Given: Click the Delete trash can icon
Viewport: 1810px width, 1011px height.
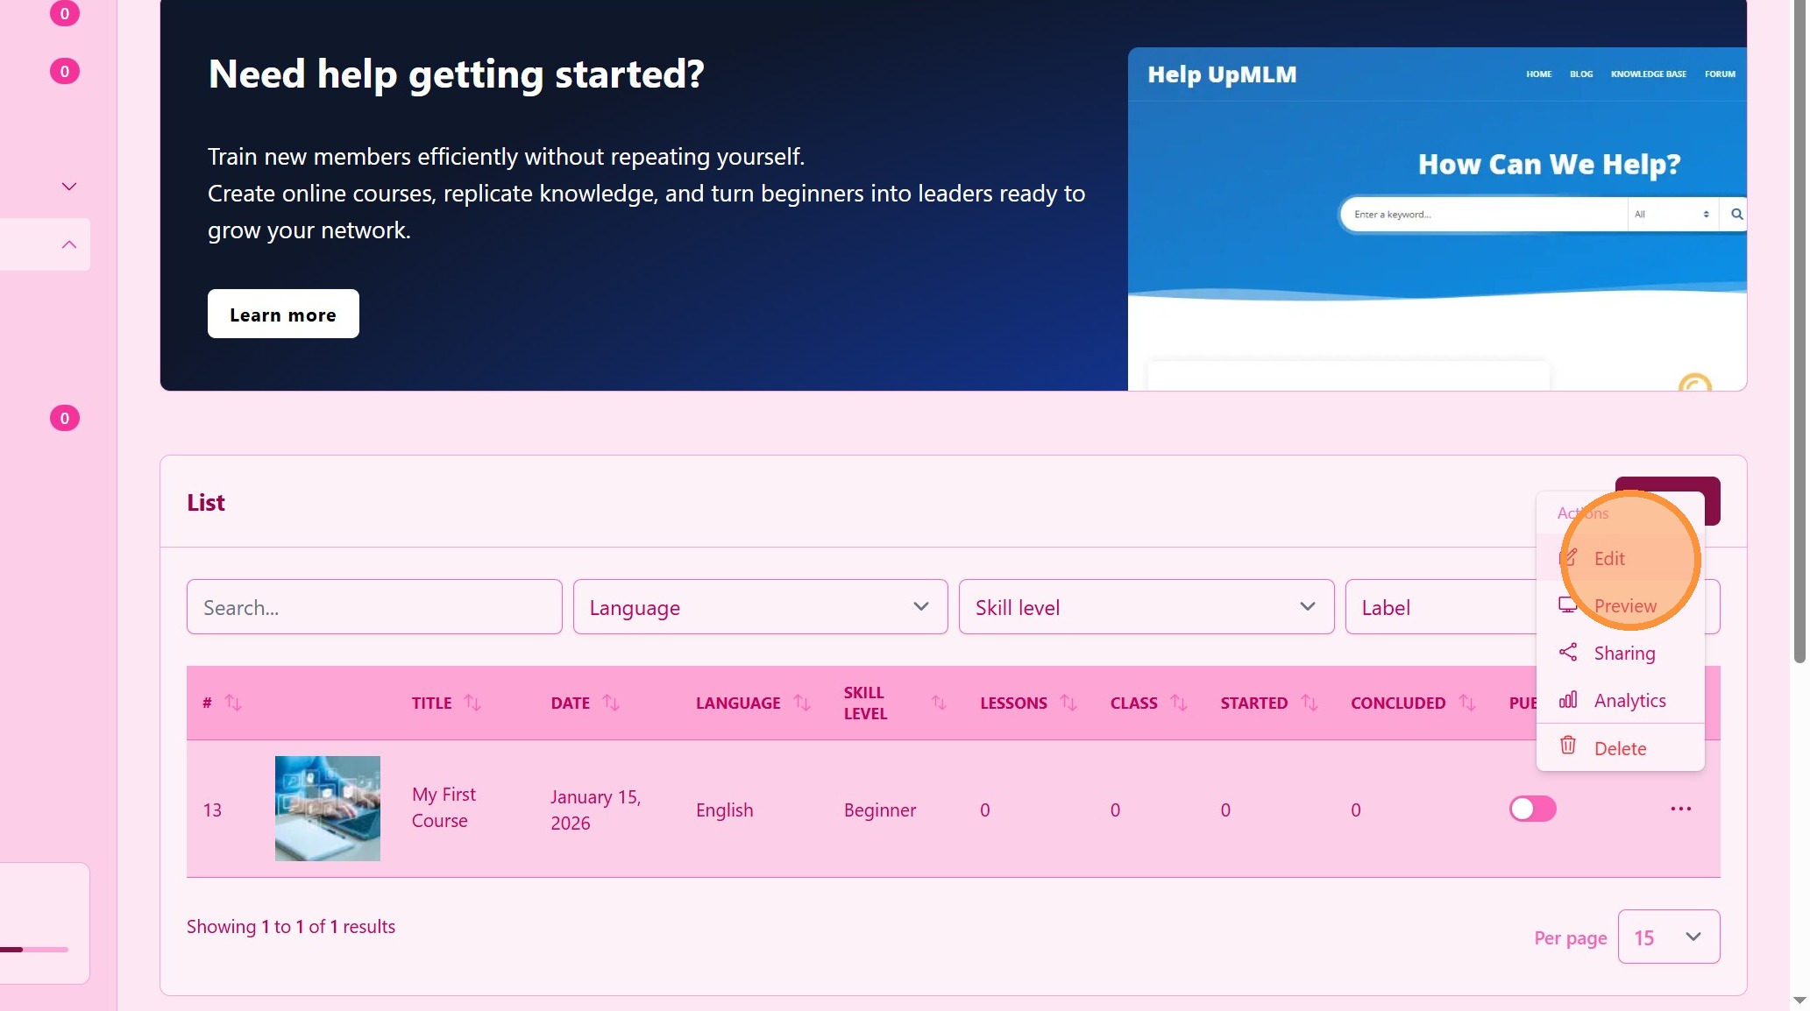Looking at the screenshot, I should point(1568,746).
